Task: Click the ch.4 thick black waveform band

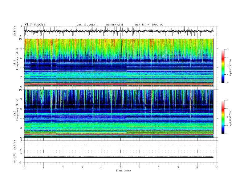Action: tap(119, 157)
